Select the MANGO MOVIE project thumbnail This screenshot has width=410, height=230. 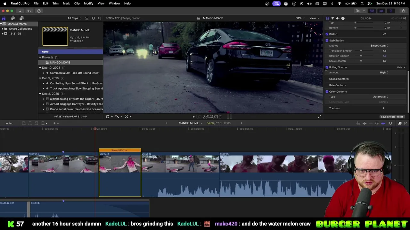[x=55, y=36]
